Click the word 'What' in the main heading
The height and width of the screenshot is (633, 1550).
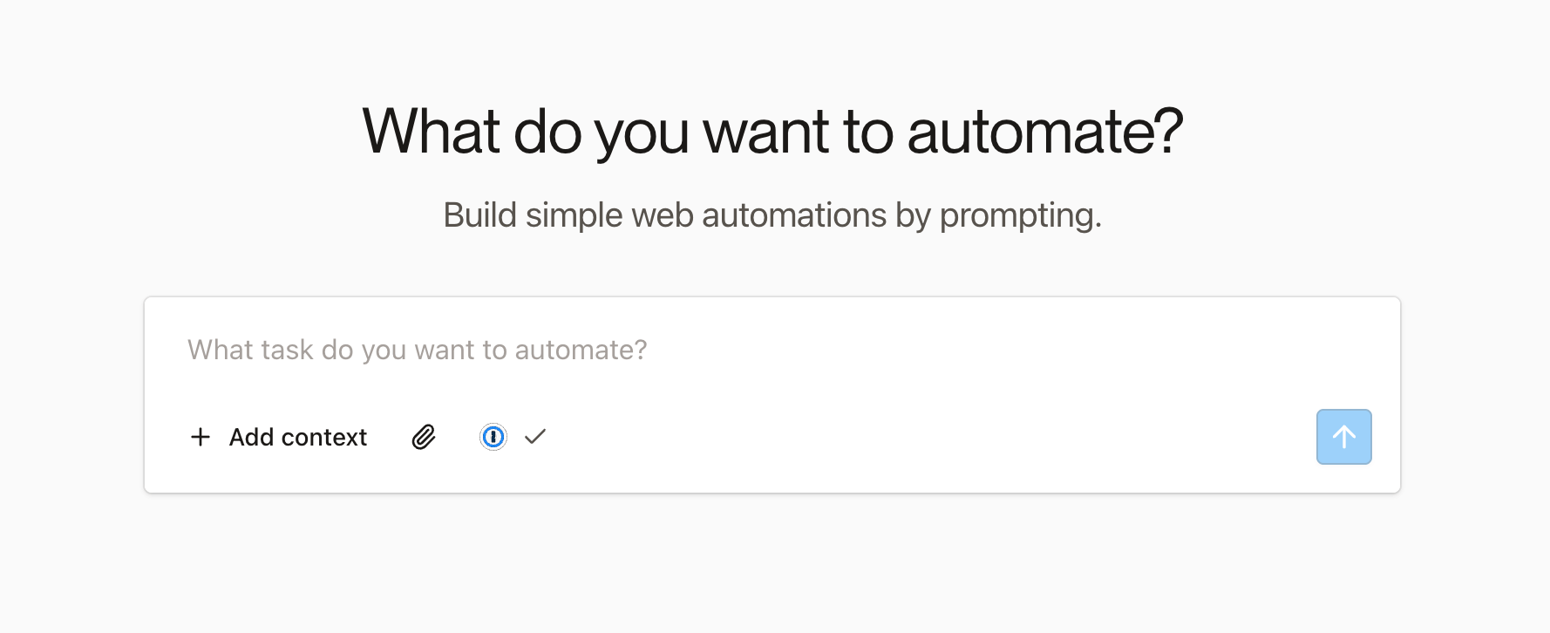click(431, 133)
